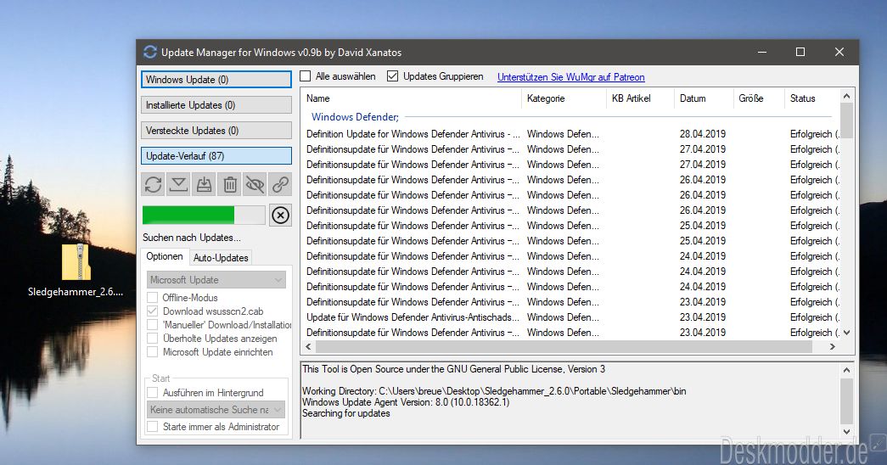Viewport: 887px width, 465px height.
Task: Select Update-Verlauf (87) list
Action: click(216, 156)
